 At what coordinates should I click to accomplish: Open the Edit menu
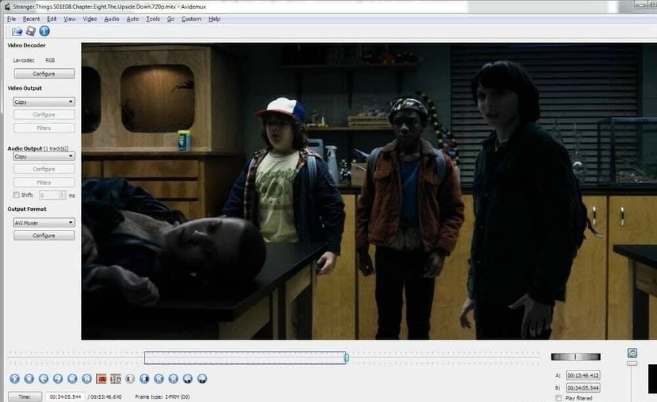[x=51, y=19]
